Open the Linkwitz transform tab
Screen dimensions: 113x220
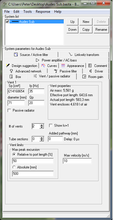[x=84, y=55]
